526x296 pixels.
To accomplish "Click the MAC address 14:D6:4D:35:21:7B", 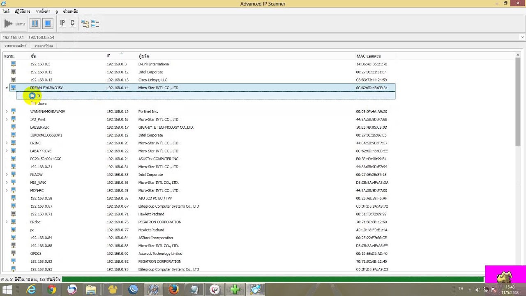I will pos(371,64).
